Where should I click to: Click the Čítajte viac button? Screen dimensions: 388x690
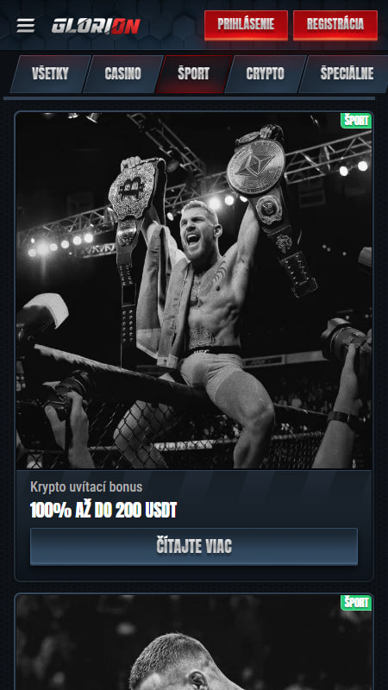tap(194, 546)
